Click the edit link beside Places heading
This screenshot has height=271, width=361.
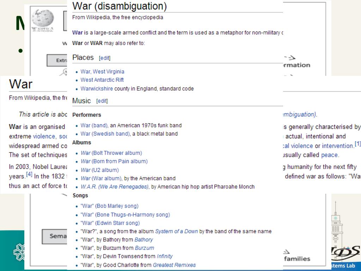[105, 58]
